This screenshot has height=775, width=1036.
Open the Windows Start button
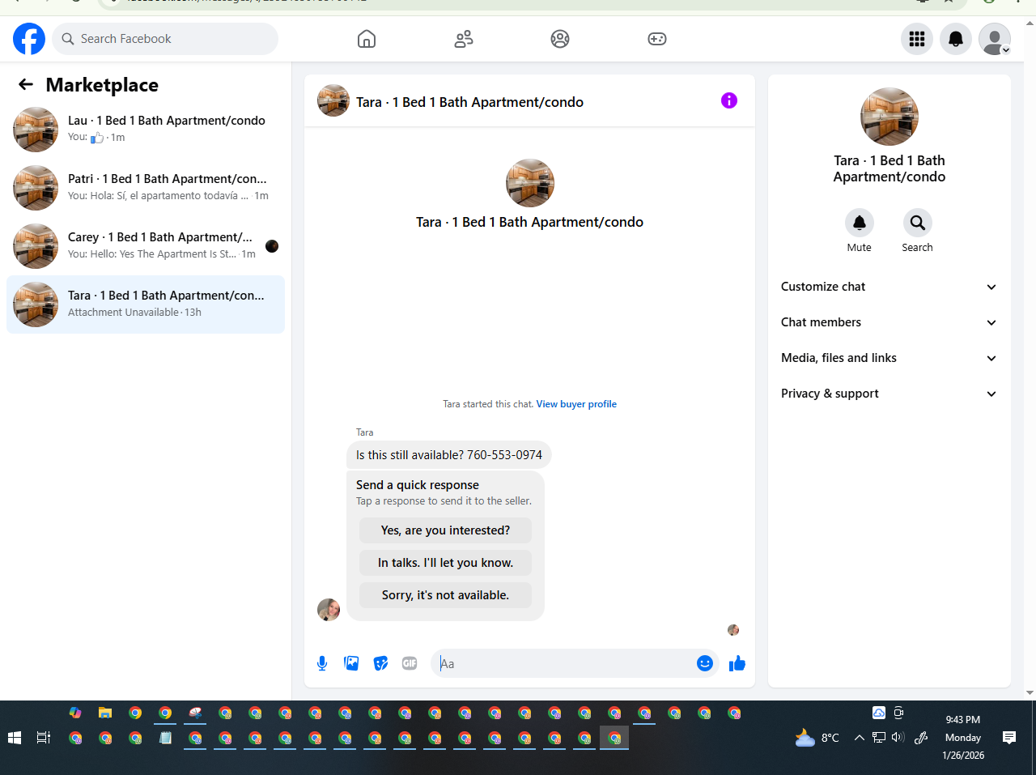pyautogui.click(x=14, y=738)
